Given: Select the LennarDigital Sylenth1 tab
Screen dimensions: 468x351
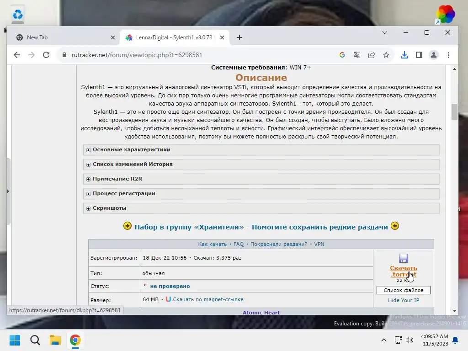Looking at the screenshot, I should click(x=175, y=37).
